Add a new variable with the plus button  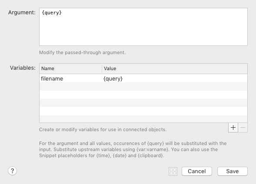(x=233, y=128)
